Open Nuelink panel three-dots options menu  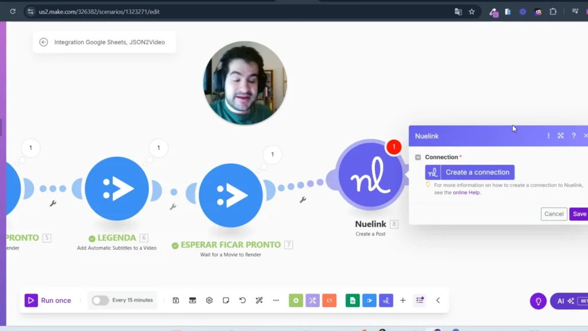click(548, 136)
